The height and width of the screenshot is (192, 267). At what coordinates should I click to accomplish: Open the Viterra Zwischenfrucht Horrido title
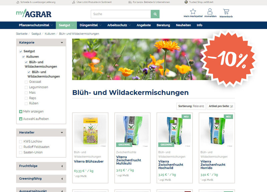[x=213, y=165]
